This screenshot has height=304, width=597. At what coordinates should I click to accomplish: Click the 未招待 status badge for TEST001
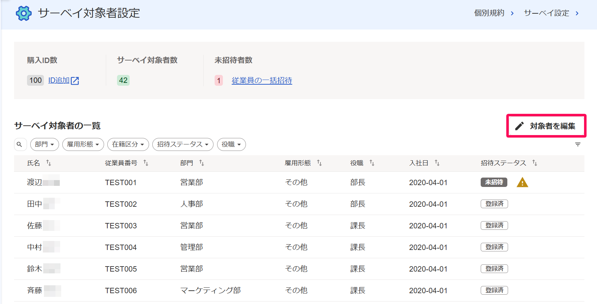(x=494, y=182)
